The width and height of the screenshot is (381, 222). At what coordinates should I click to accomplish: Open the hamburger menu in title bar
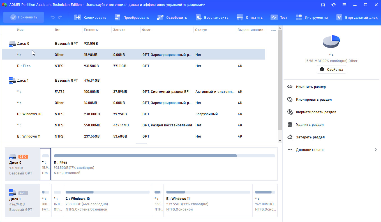[x=344, y=5]
